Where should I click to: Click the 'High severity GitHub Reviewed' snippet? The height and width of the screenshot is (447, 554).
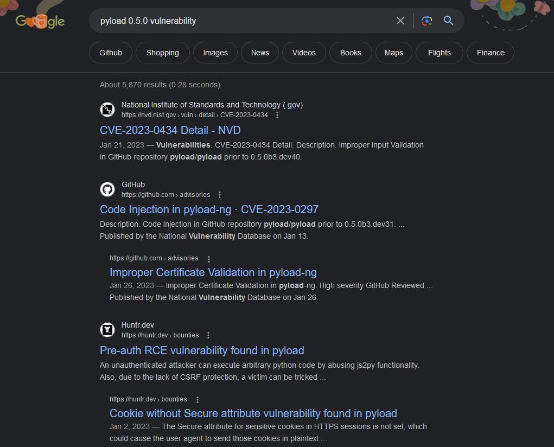click(372, 285)
